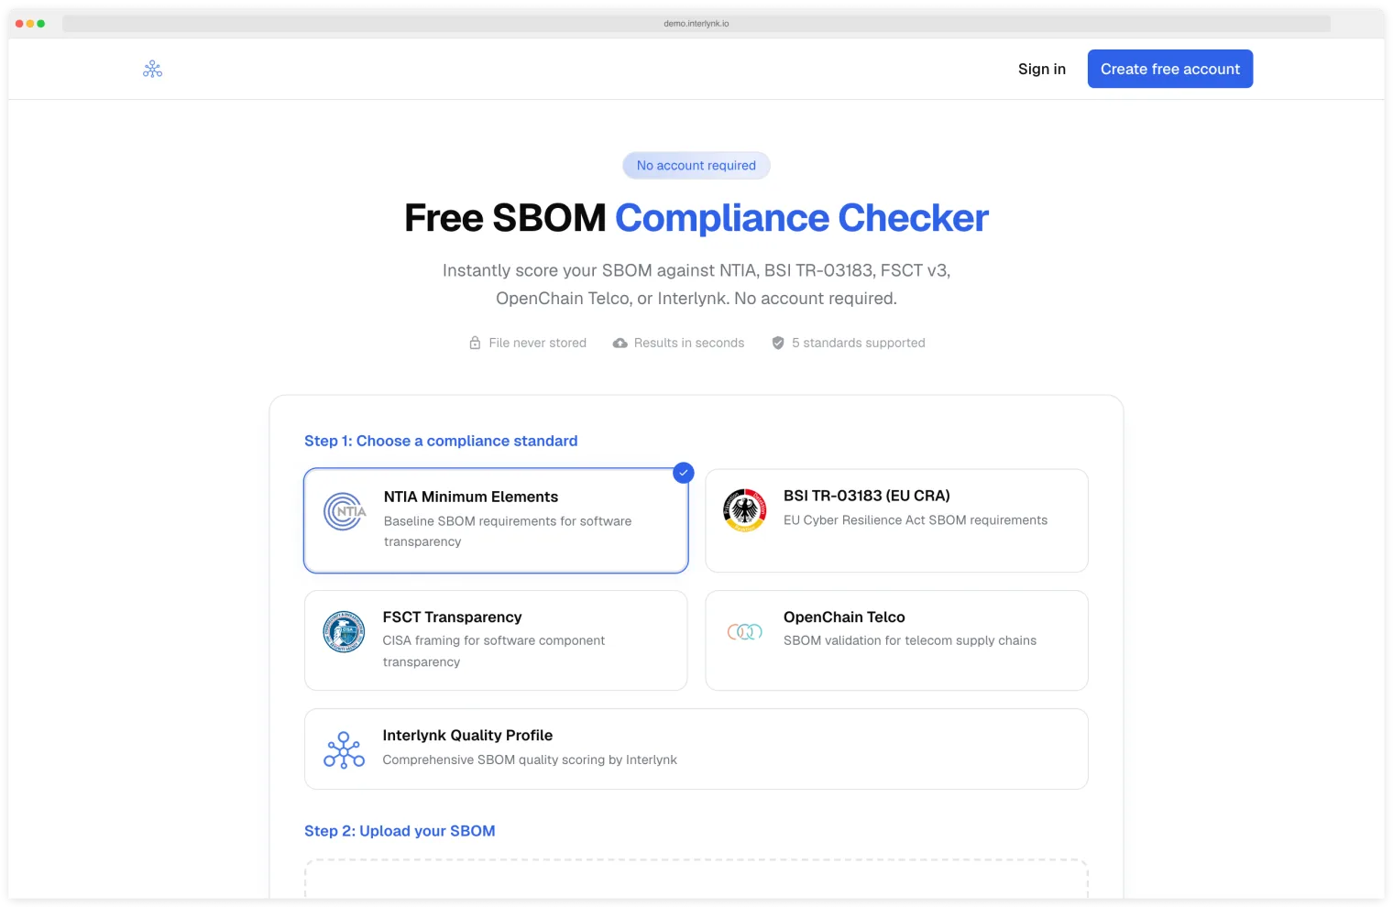
Task: Select the NTIA Minimum Elements standard card
Action: point(496,520)
